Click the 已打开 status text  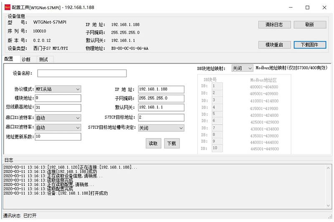[x=30, y=216]
